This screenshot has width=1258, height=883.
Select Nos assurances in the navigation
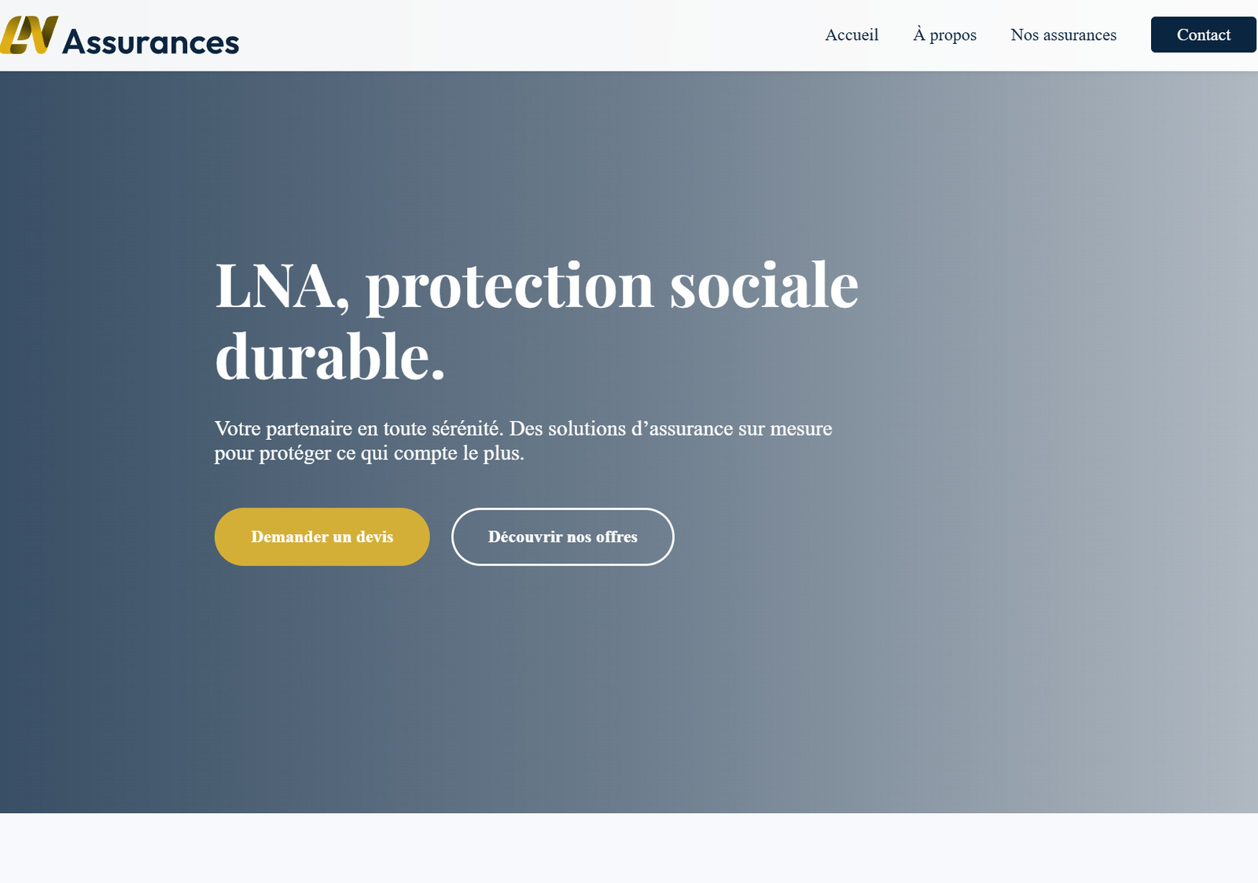click(x=1064, y=35)
